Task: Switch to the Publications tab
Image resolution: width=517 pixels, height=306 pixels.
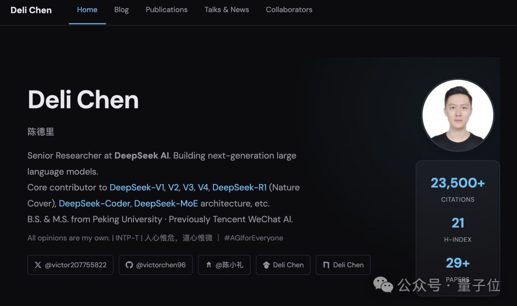Action: click(x=167, y=10)
